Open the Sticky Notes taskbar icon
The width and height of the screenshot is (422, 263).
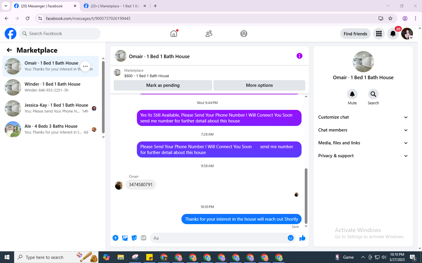(149, 257)
